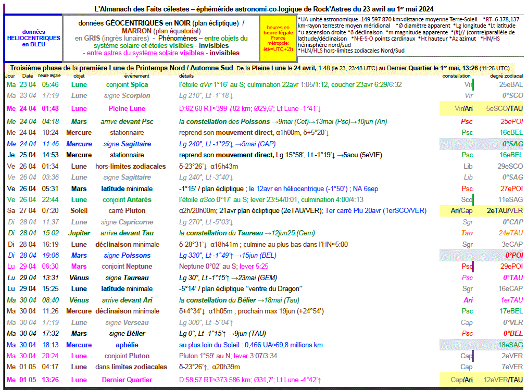Click 'hors-limites zodiacales' event text
This screenshot has width=527, height=390.
(130, 166)
